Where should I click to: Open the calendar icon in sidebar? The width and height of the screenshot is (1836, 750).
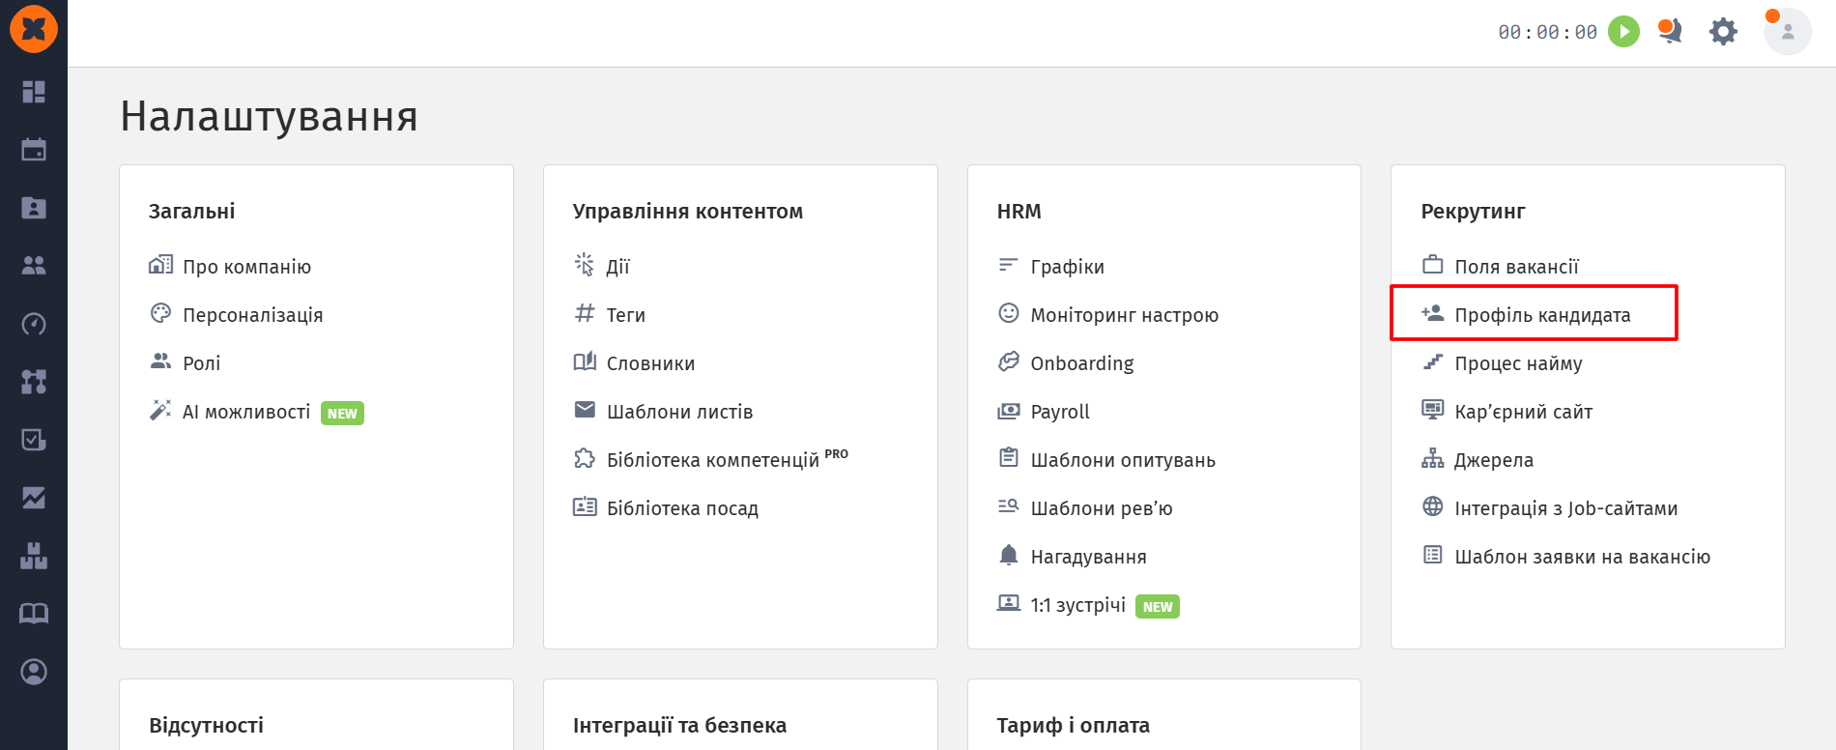click(34, 150)
